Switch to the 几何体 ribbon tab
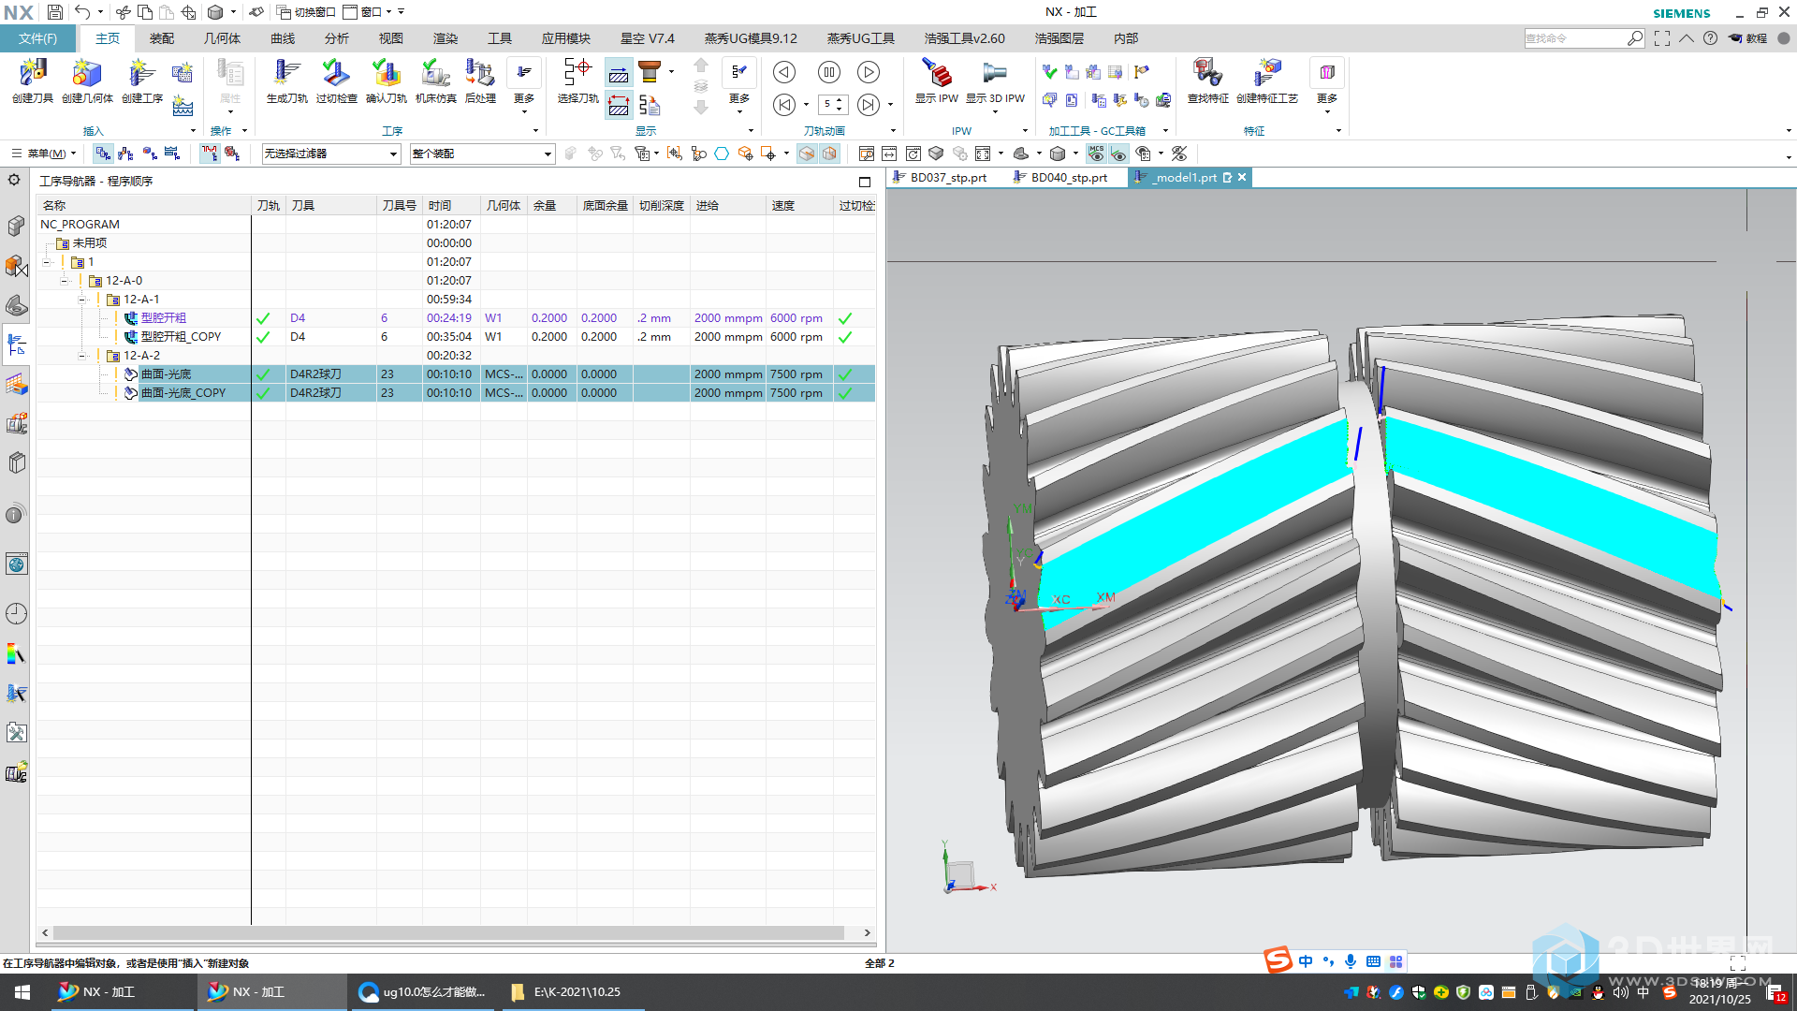 tap(222, 38)
